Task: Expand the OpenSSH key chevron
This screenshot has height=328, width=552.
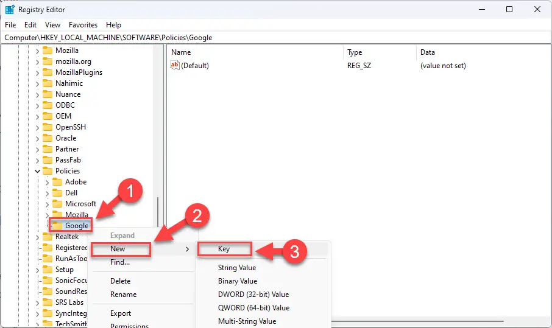Action: tap(37, 128)
